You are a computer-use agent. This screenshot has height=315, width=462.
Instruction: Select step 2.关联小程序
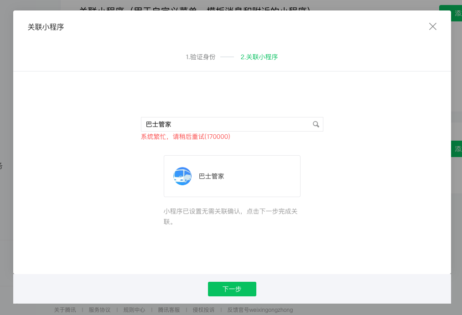coord(259,57)
